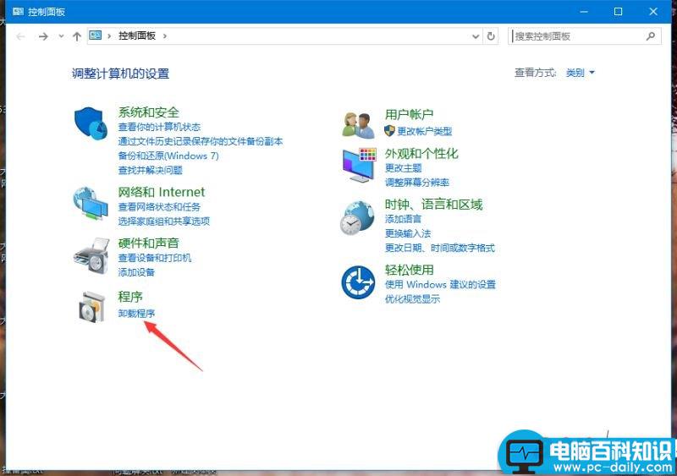
Task: Expand the address bar history dropdown
Action: coord(476,36)
